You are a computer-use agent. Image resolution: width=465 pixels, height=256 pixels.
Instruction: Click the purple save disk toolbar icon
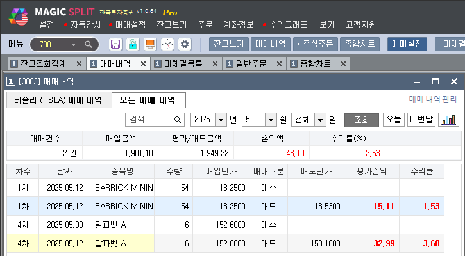115,44
